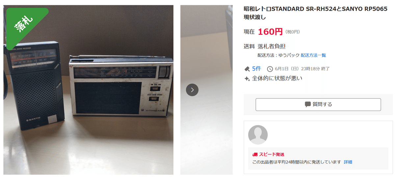The height and width of the screenshot is (177, 395).
Task: Open the 配送方法一覧 link
Action: pos(313,55)
